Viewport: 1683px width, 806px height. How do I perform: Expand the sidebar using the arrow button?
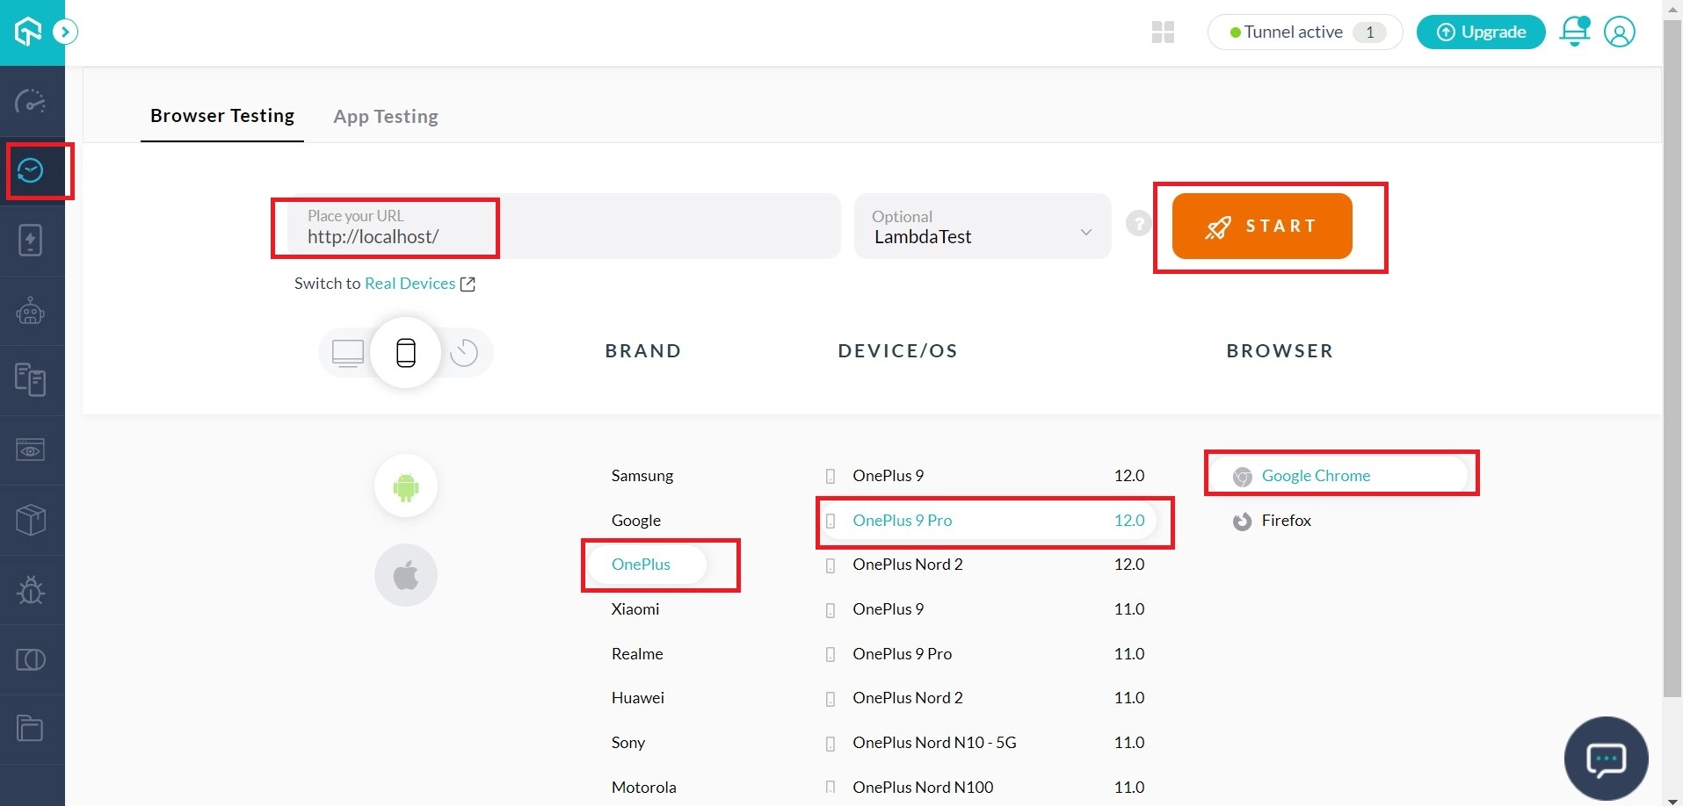pyautogui.click(x=65, y=32)
